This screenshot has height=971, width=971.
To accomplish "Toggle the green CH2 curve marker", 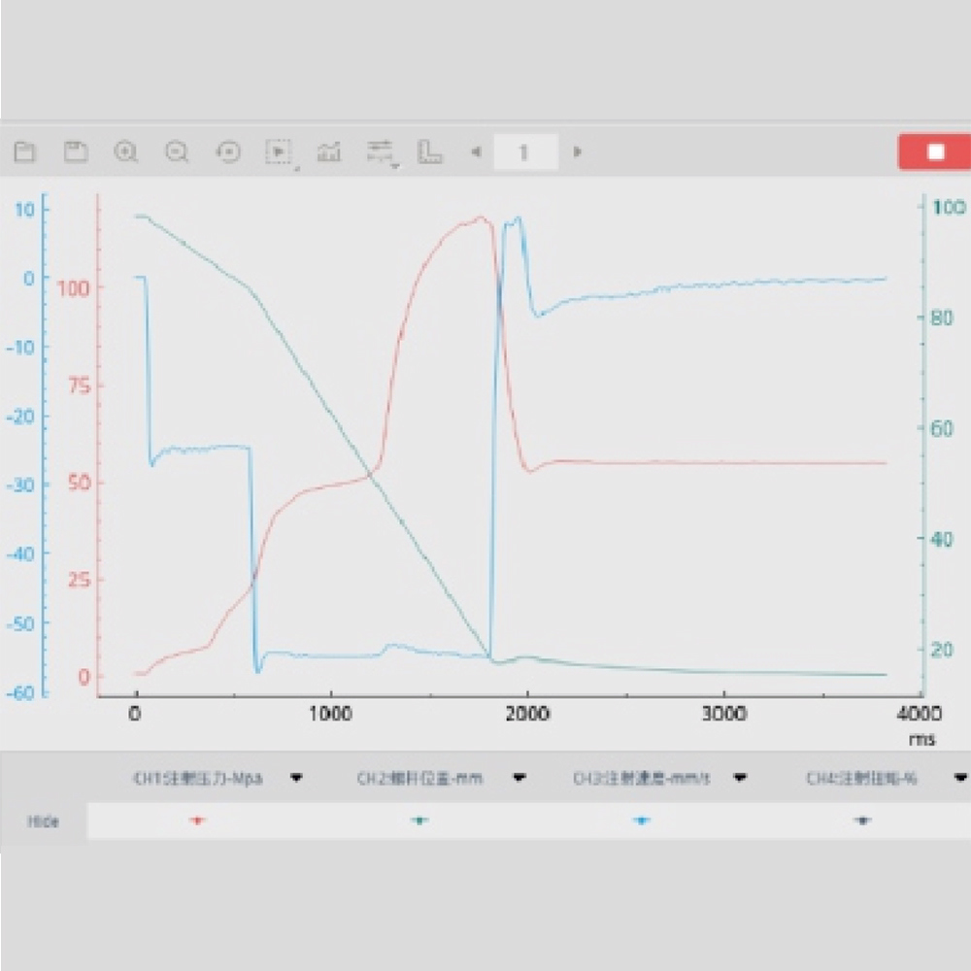I will tap(419, 820).
